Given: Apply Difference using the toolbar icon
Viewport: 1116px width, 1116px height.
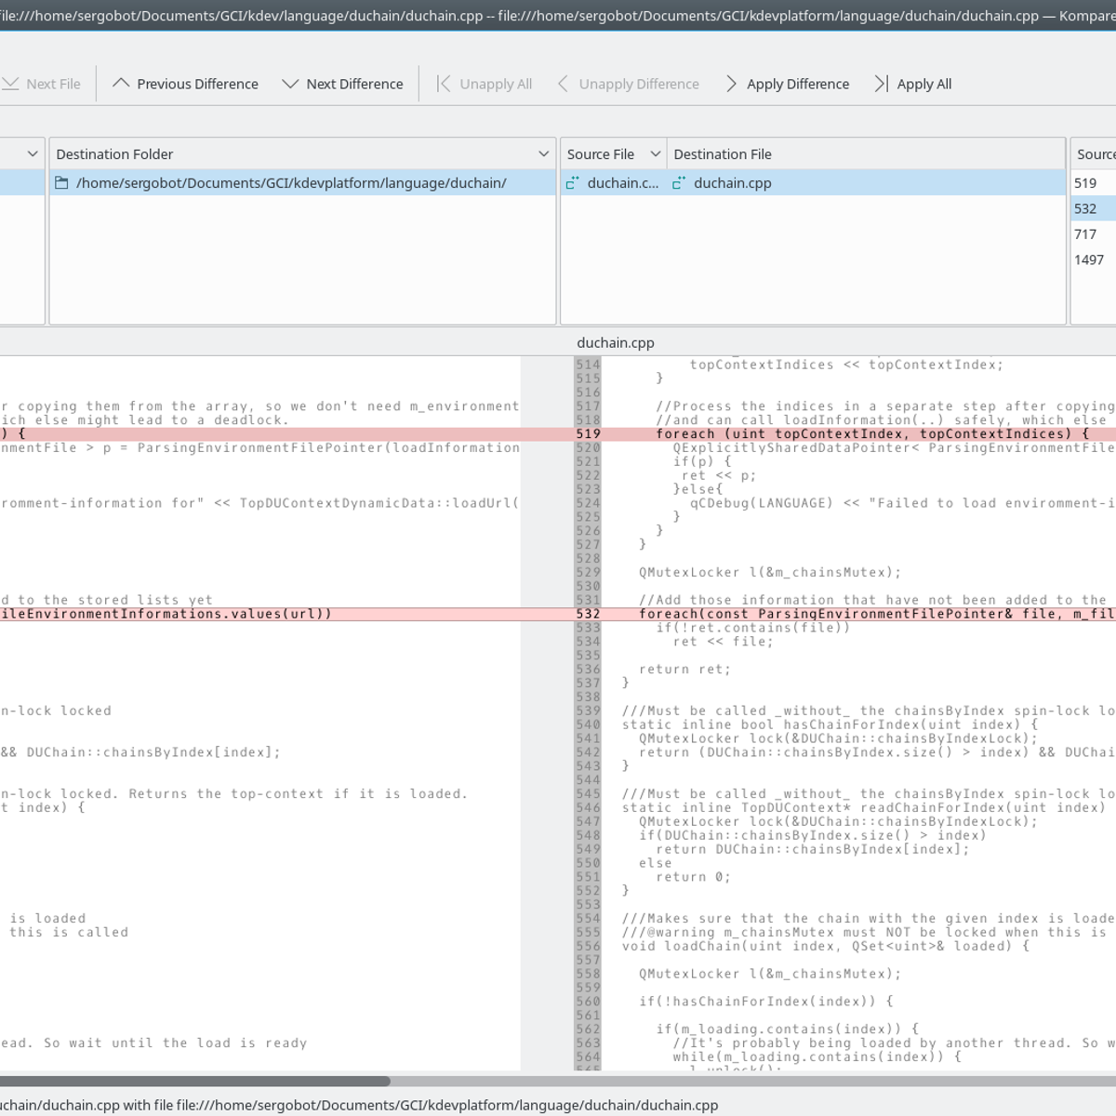Looking at the screenshot, I should tap(731, 84).
